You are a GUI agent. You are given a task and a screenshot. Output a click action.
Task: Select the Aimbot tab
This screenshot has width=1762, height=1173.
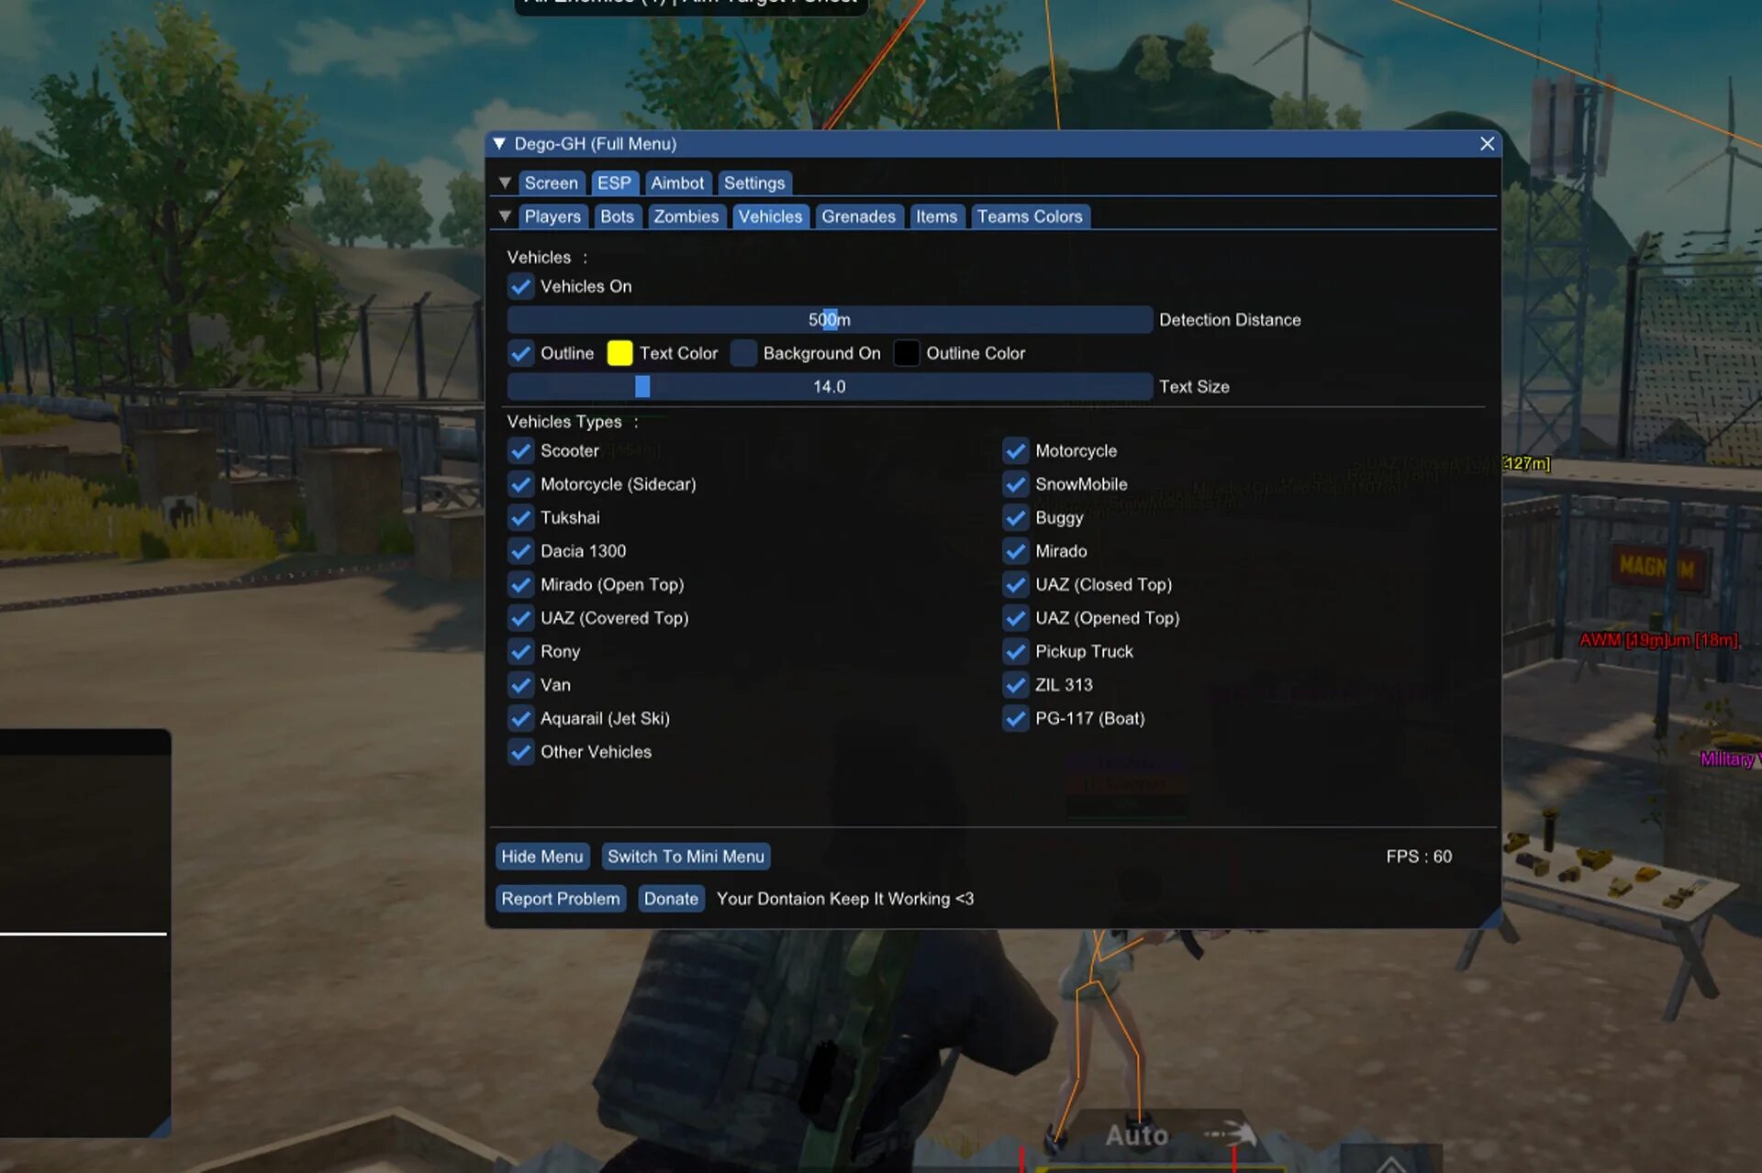676,182
